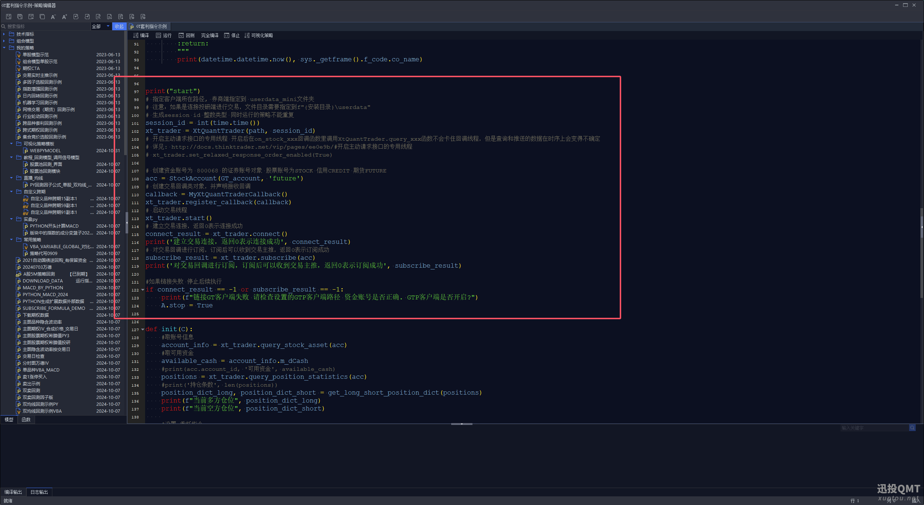Click the 搜索指标 search field
Viewport: 924px width, 505px height.
click(45, 26)
